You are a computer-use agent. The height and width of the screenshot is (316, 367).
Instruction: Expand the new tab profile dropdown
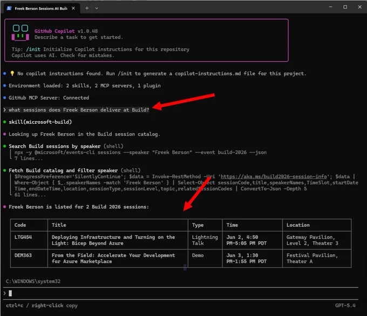(x=97, y=8)
